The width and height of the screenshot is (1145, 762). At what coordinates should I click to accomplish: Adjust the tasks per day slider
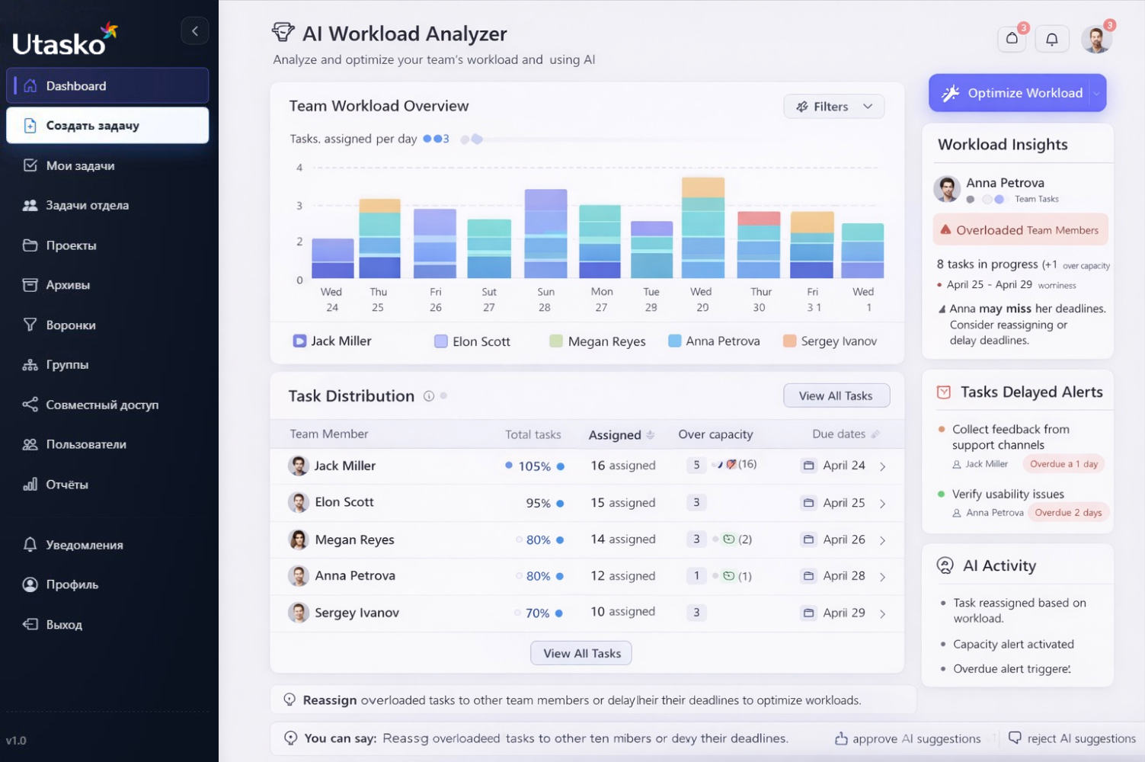point(477,139)
